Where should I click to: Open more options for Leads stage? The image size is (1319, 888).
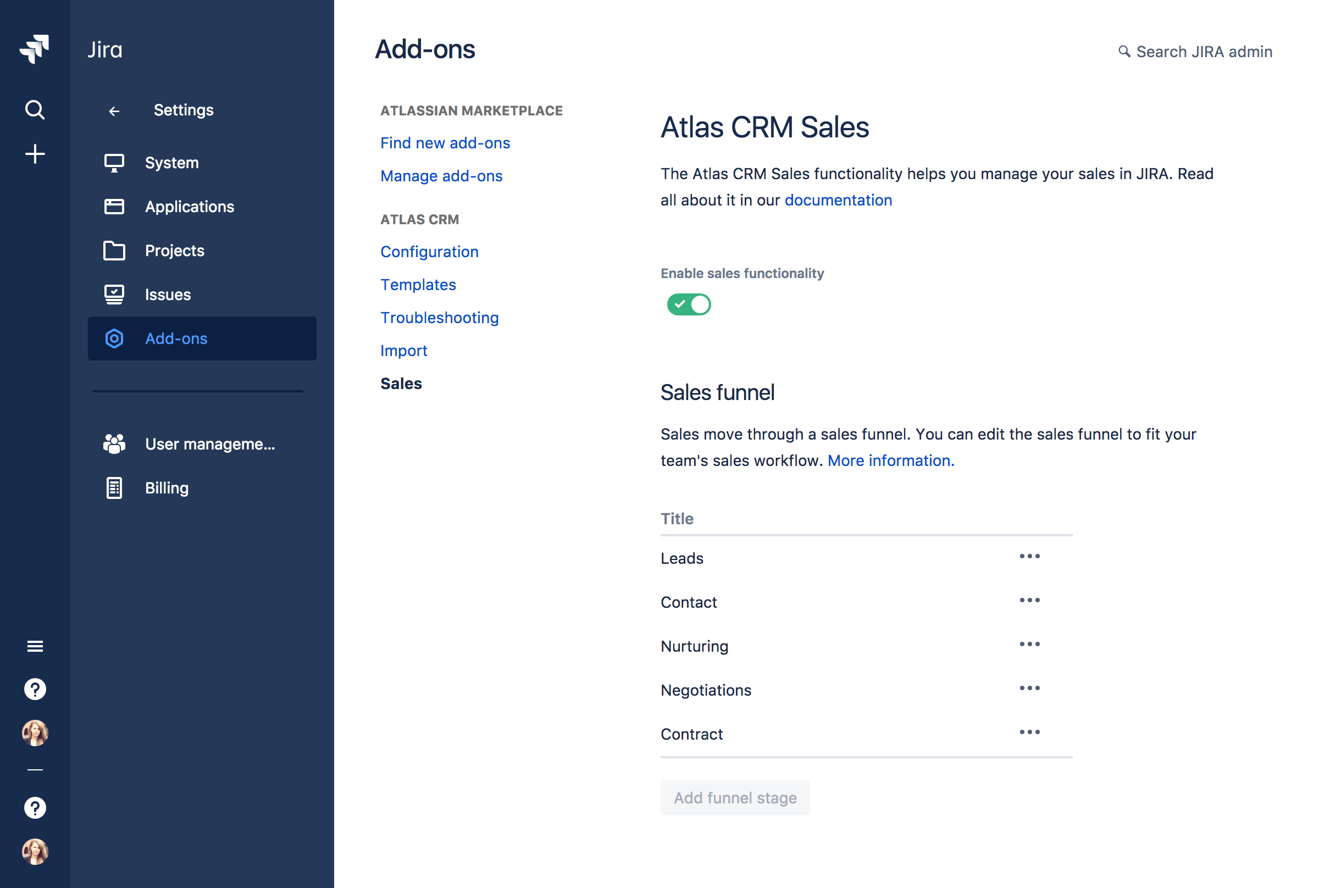click(1029, 557)
